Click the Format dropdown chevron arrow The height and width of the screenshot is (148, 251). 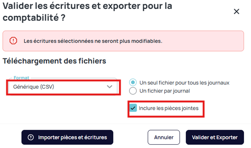pyautogui.click(x=110, y=87)
